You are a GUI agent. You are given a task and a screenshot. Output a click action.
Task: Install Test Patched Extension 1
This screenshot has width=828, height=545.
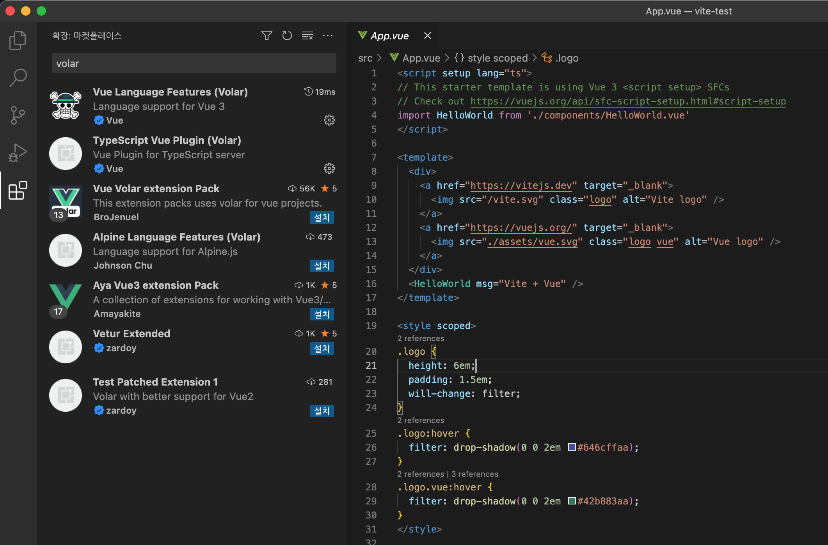tap(322, 411)
